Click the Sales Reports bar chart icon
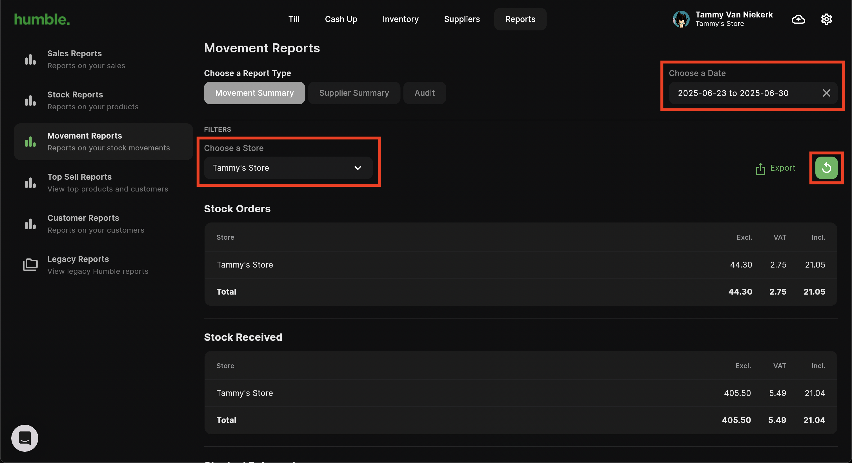Image resolution: width=852 pixels, height=463 pixels. (30, 60)
